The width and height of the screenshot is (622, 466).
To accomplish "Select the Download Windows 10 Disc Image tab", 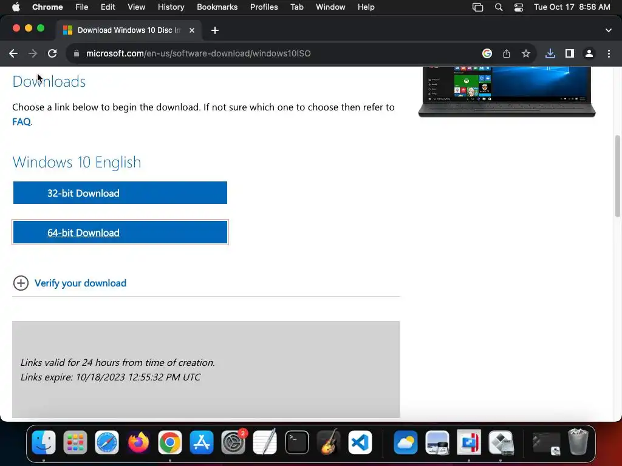I will (129, 30).
